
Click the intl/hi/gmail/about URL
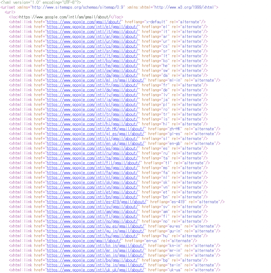92,124
